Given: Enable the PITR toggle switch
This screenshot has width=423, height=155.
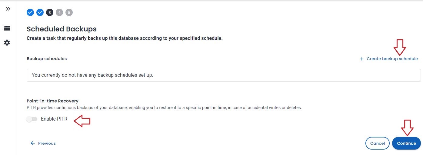Looking at the screenshot, I should 32,119.
